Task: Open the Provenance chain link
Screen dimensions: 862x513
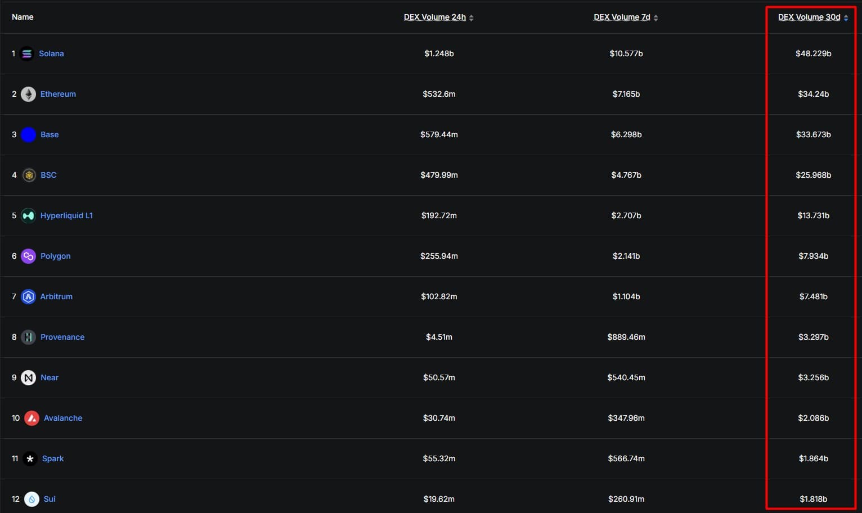Action: [x=62, y=337]
